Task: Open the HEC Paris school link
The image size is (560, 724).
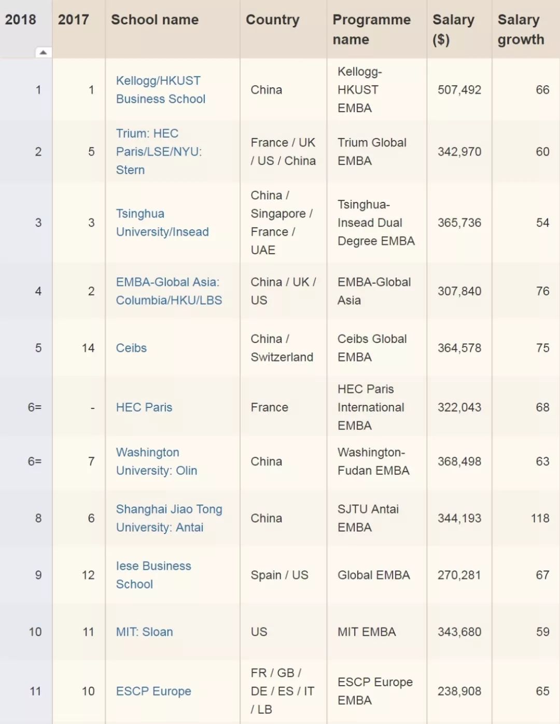Action: pyautogui.click(x=144, y=407)
